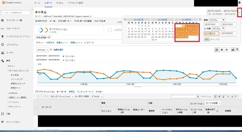Open the notifications bell icon
Viewport: 242px width, 132px height.
click(x=240, y=2)
